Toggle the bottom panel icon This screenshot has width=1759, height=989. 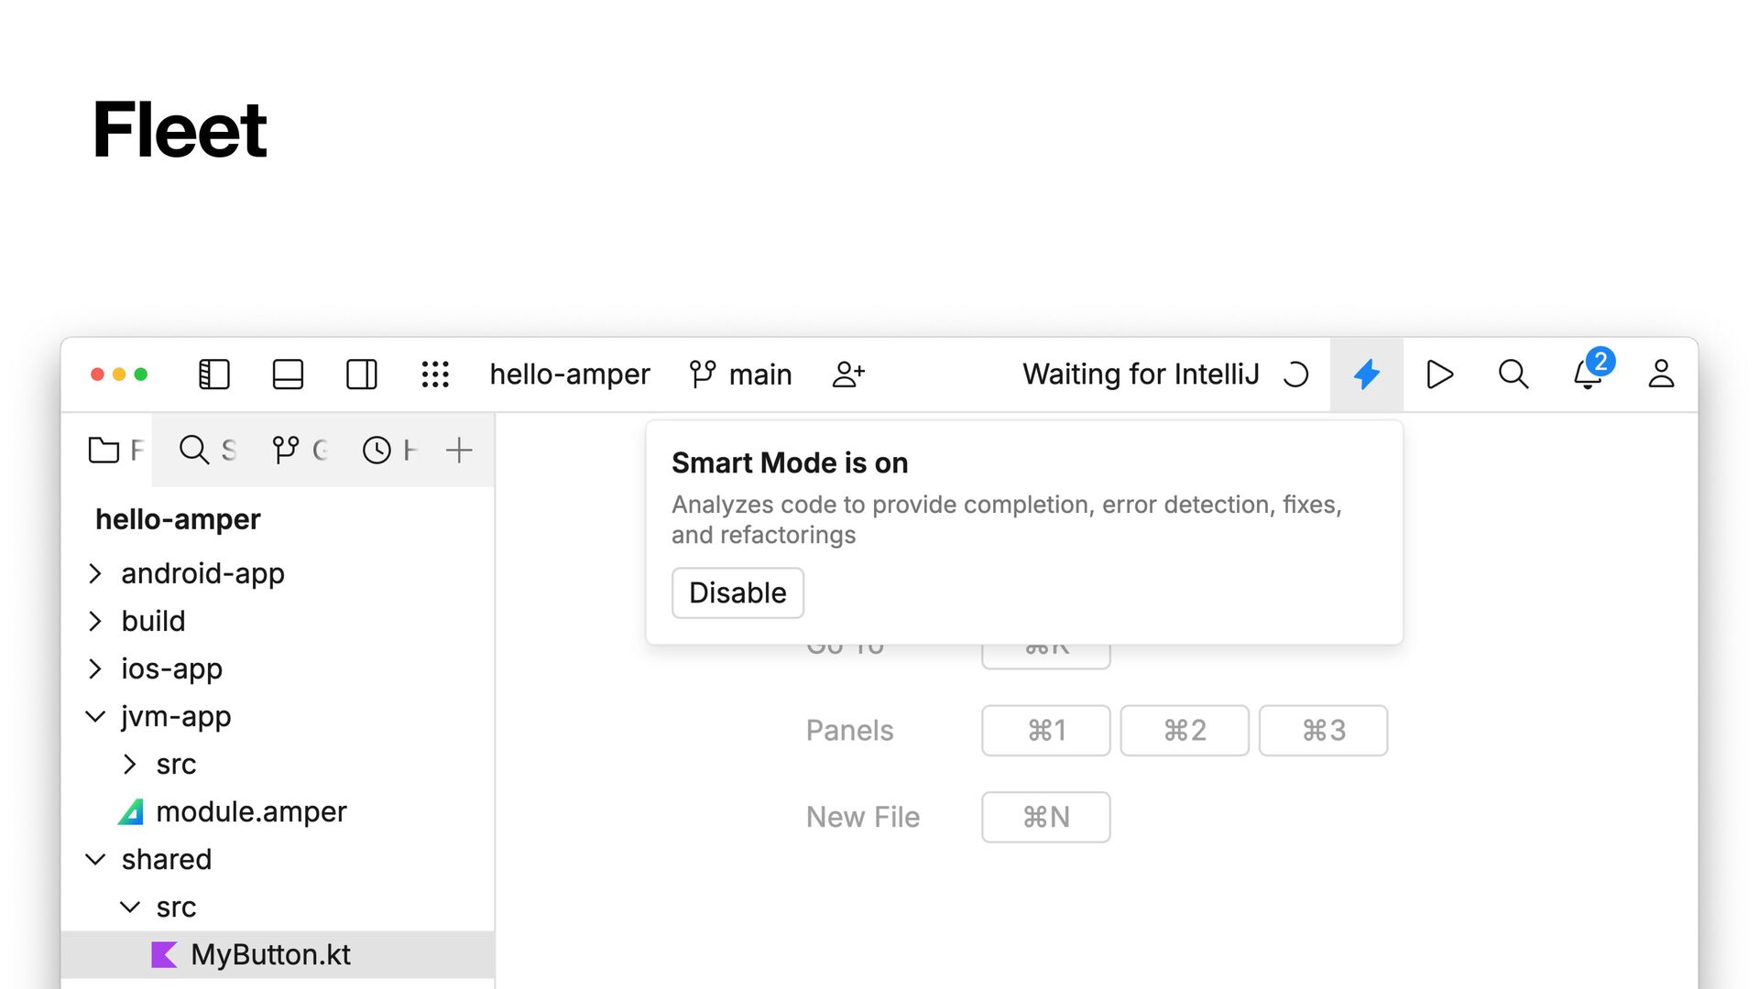click(x=288, y=375)
